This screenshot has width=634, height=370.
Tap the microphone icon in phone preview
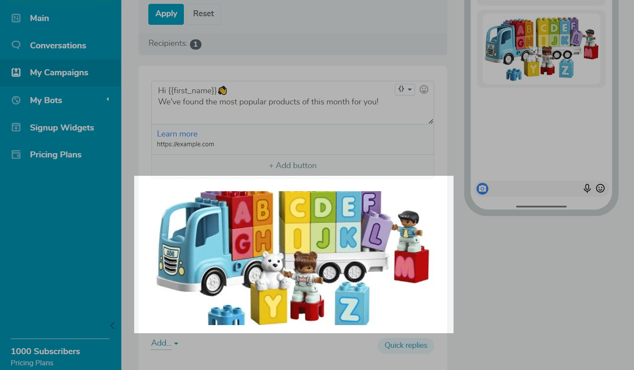[587, 188]
